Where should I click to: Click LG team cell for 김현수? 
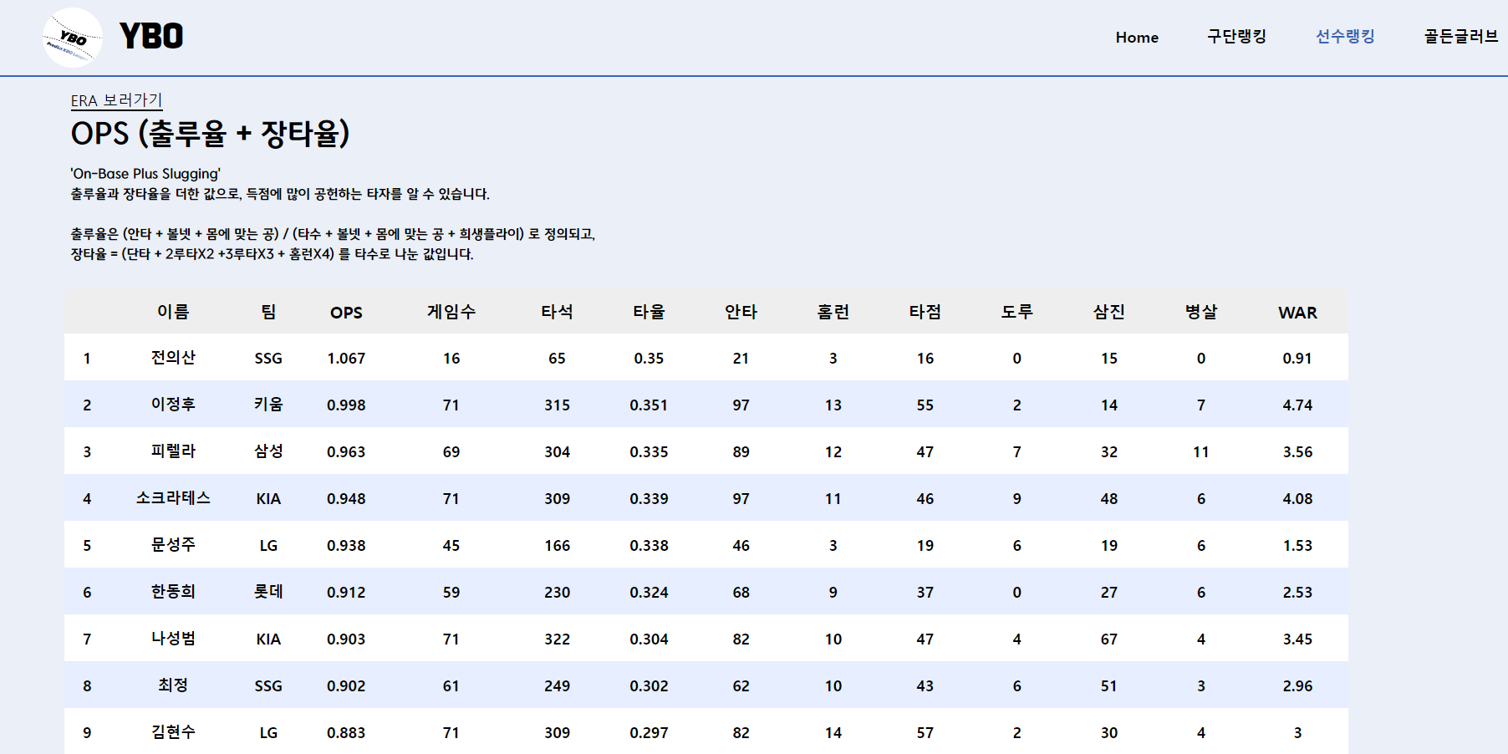268,733
